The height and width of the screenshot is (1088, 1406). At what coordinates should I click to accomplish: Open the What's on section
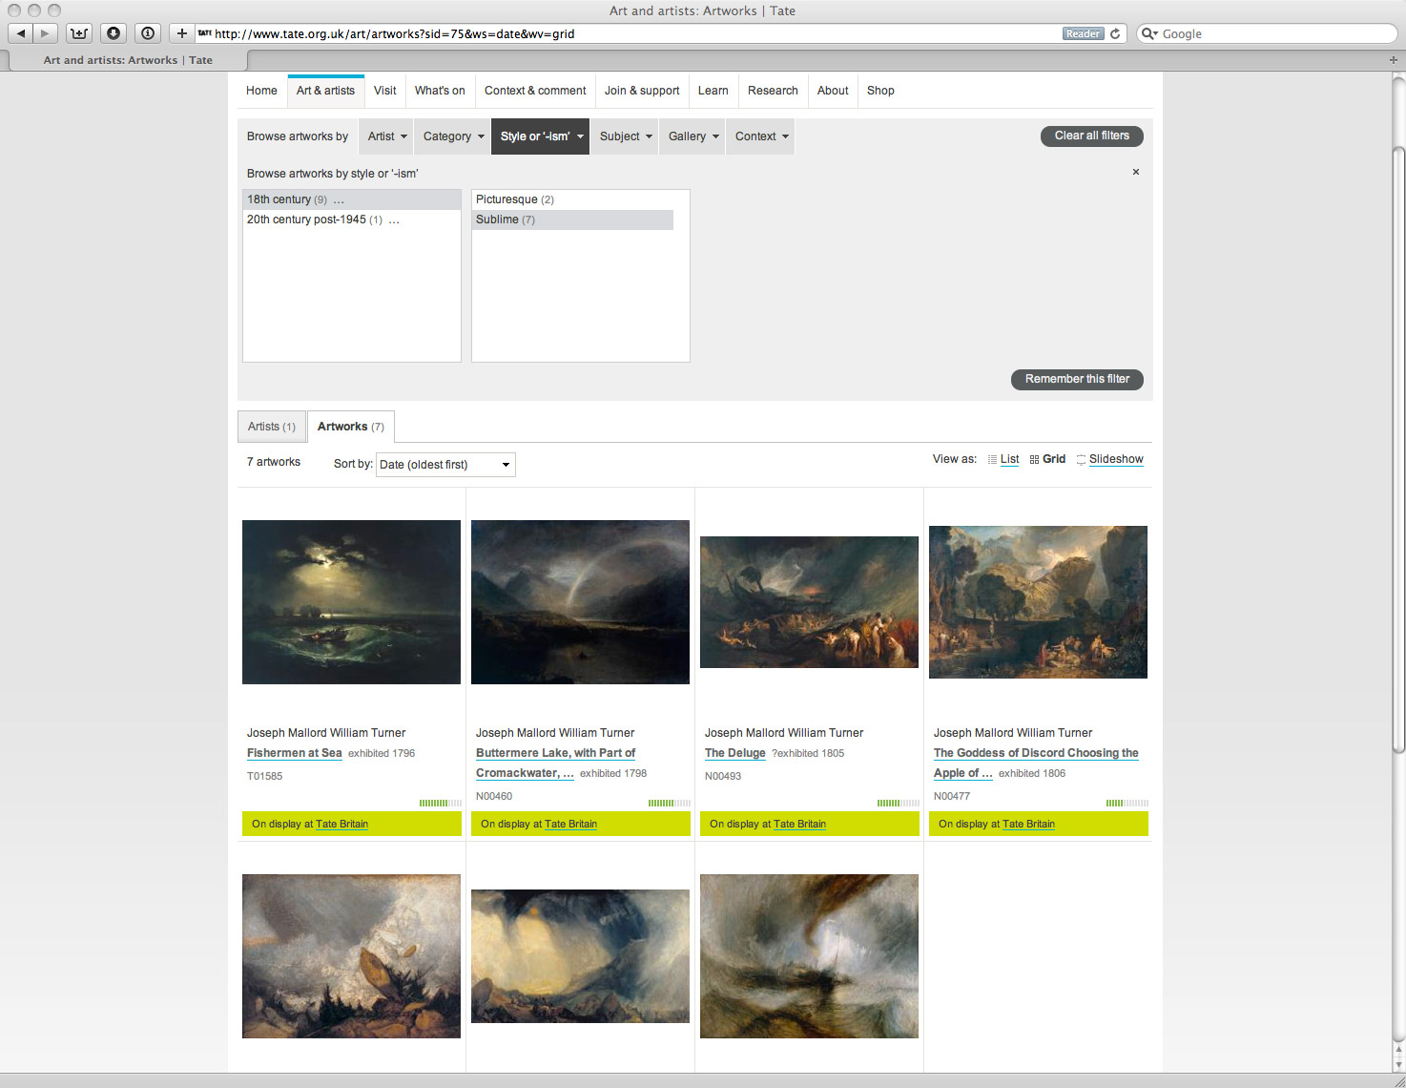440,91
